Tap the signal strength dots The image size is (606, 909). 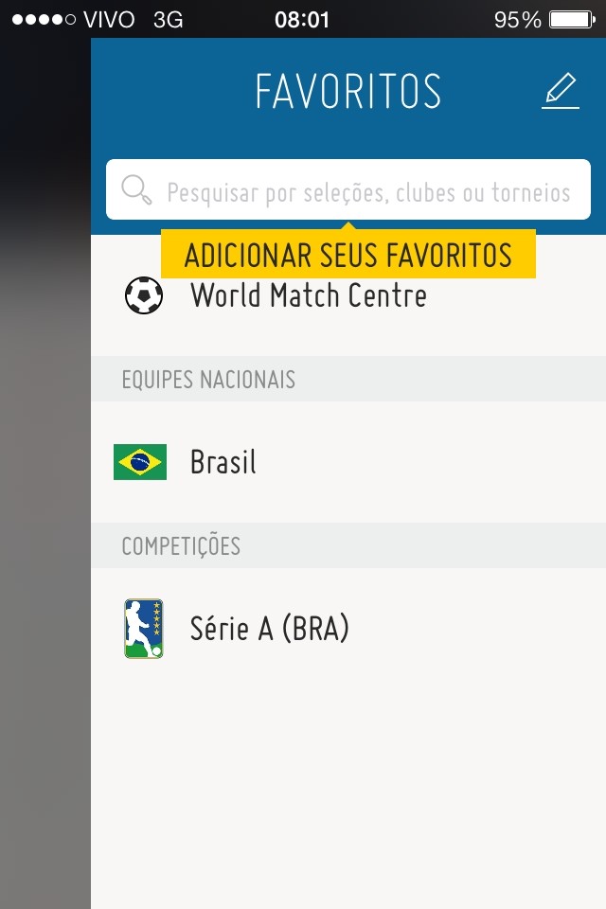(x=44, y=19)
